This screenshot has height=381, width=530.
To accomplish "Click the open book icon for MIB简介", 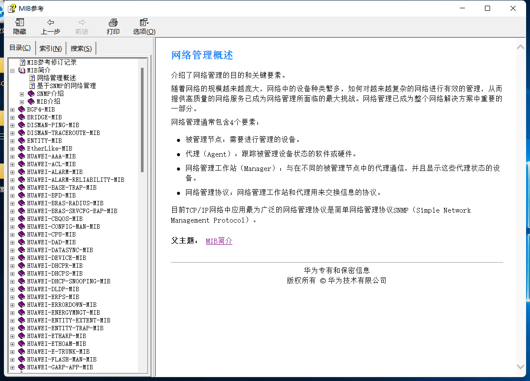I will coord(22,70).
